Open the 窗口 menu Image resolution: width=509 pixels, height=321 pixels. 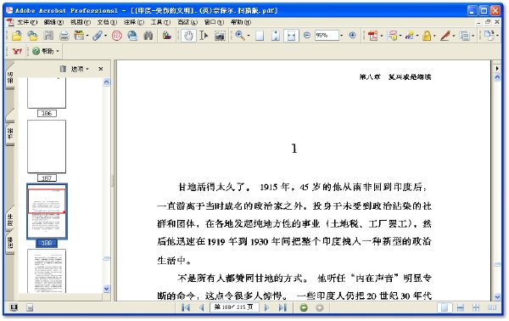point(214,22)
